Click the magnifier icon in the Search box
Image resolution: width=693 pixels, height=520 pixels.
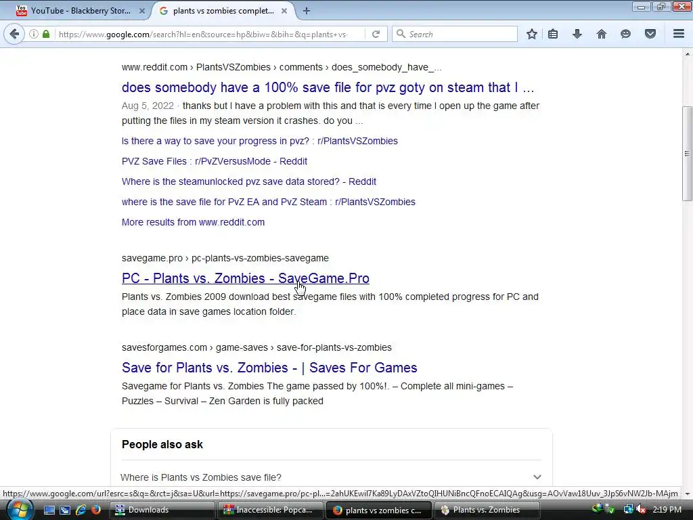[401, 34]
